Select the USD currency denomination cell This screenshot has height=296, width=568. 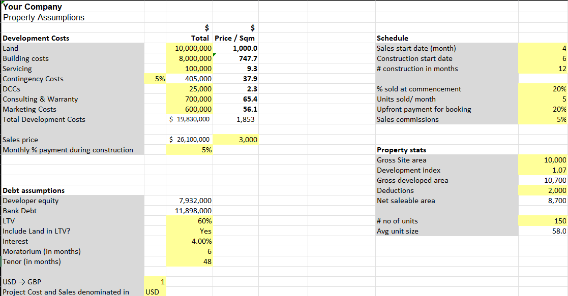[x=155, y=291]
